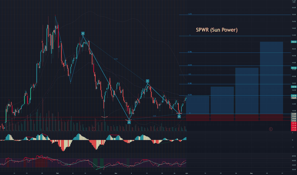297x175 pixels.
Task: Click the 0.618 Fibonacci level label
Action: point(190,65)
